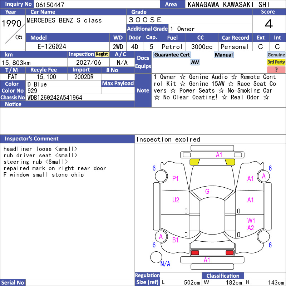This screenshot has width=286, height=286.
Task: Select the Inquiry No 06150447 field
Action: (x=97, y=4)
